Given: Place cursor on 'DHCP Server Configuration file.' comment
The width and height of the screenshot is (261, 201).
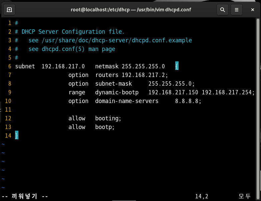Looking at the screenshot, I should pyautogui.click(x=73, y=32).
